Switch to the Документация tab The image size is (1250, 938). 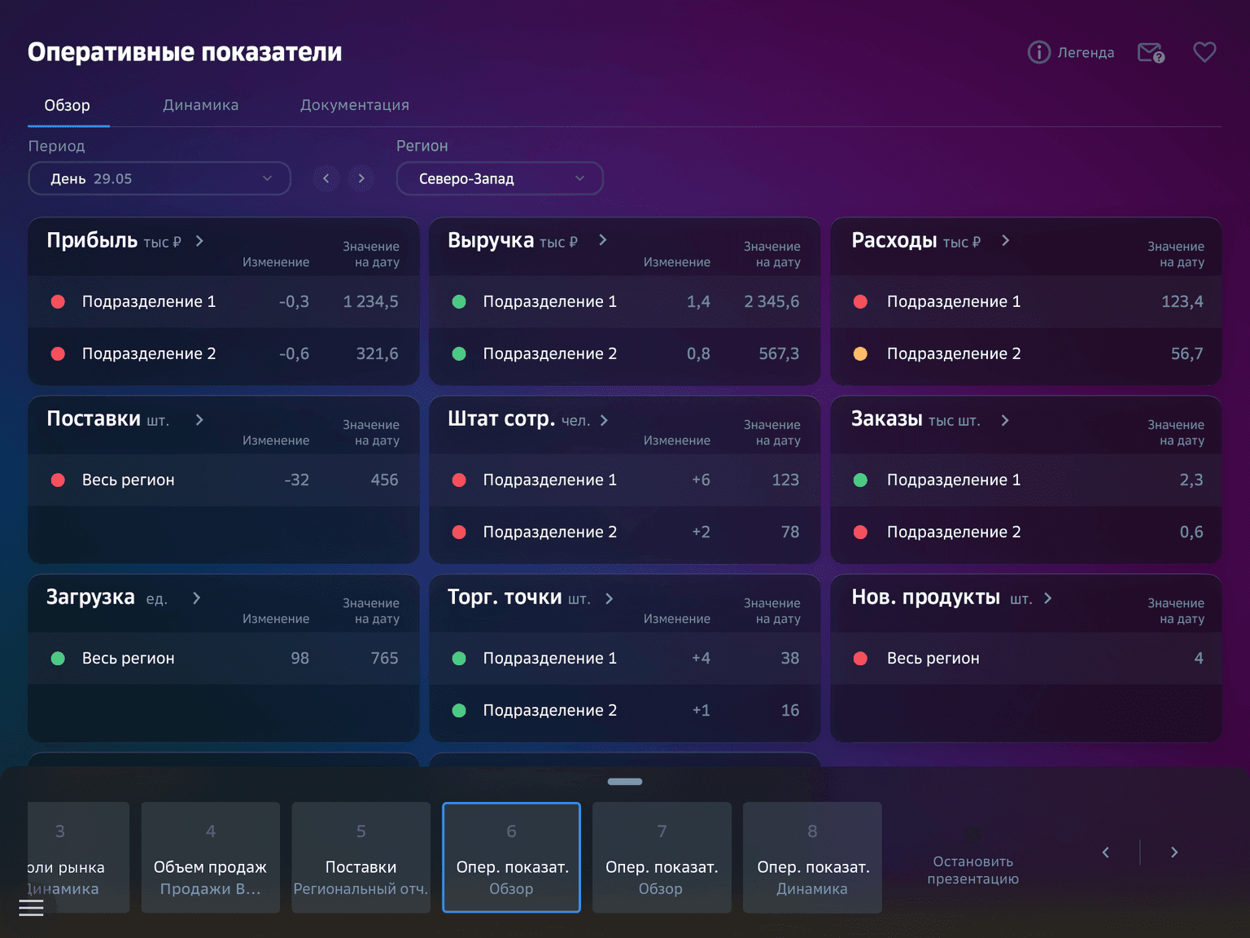tap(355, 105)
